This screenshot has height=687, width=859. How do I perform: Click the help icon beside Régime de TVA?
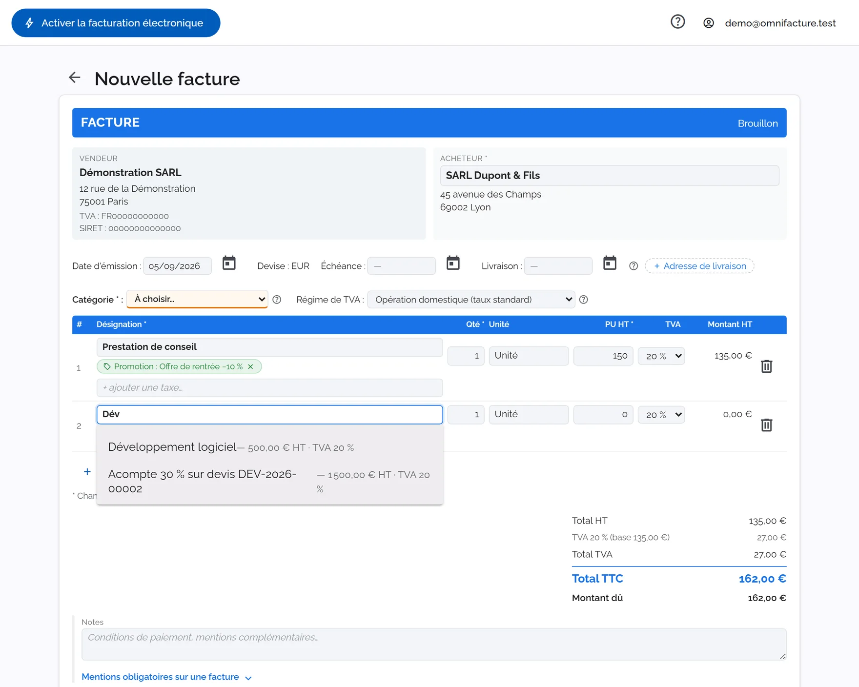[x=583, y=300]
